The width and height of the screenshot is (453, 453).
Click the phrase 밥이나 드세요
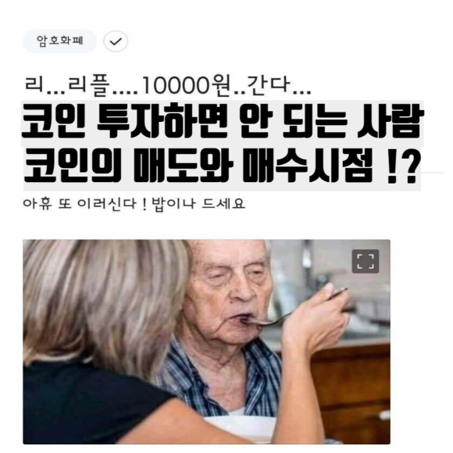tap(198, 204)
